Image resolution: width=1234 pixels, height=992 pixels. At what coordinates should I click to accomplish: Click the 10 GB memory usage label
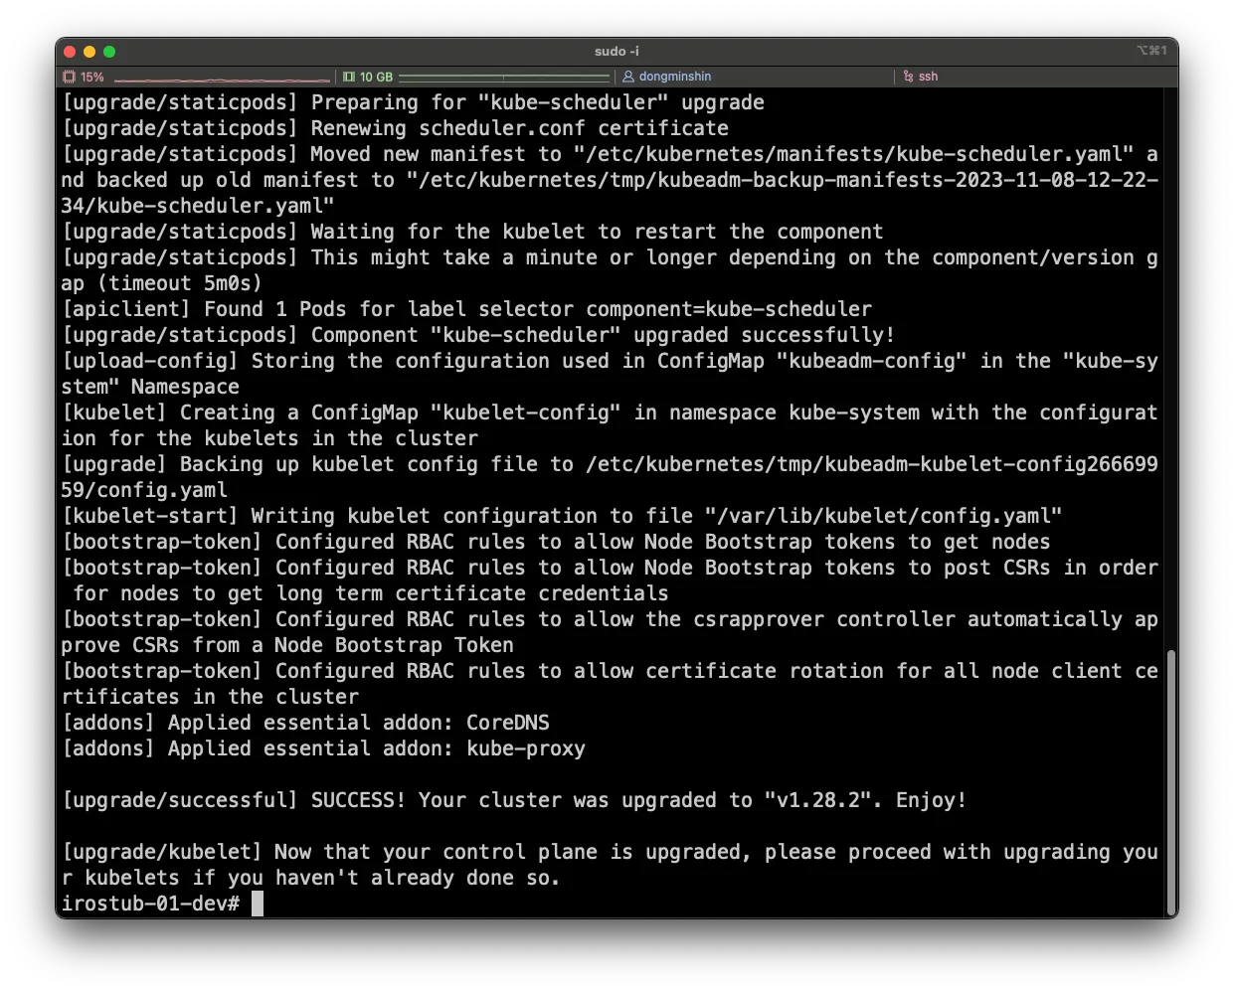[376, 77]
